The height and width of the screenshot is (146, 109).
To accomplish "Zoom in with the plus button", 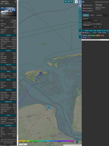I will [77, 139].
